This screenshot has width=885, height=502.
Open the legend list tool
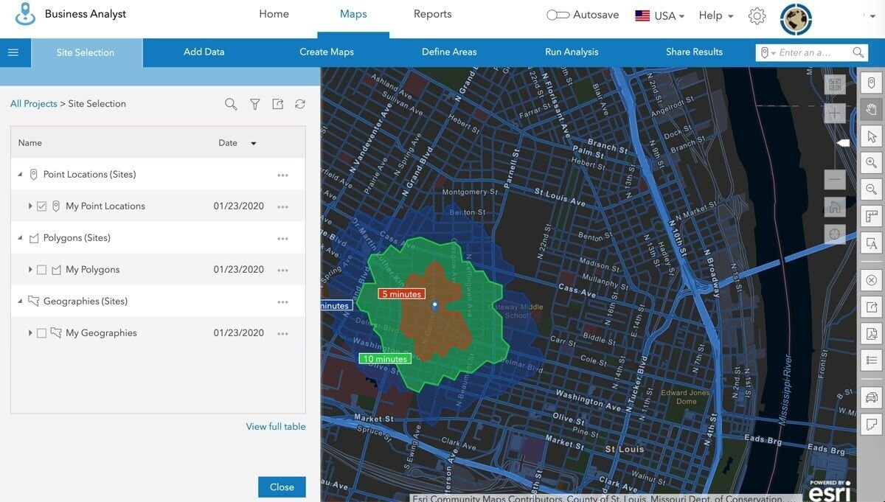[871, 360]
